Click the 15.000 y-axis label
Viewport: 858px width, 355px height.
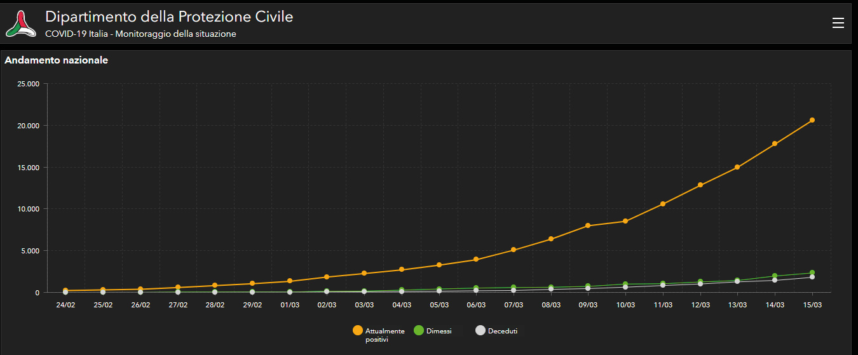click(x=29, y=168)
